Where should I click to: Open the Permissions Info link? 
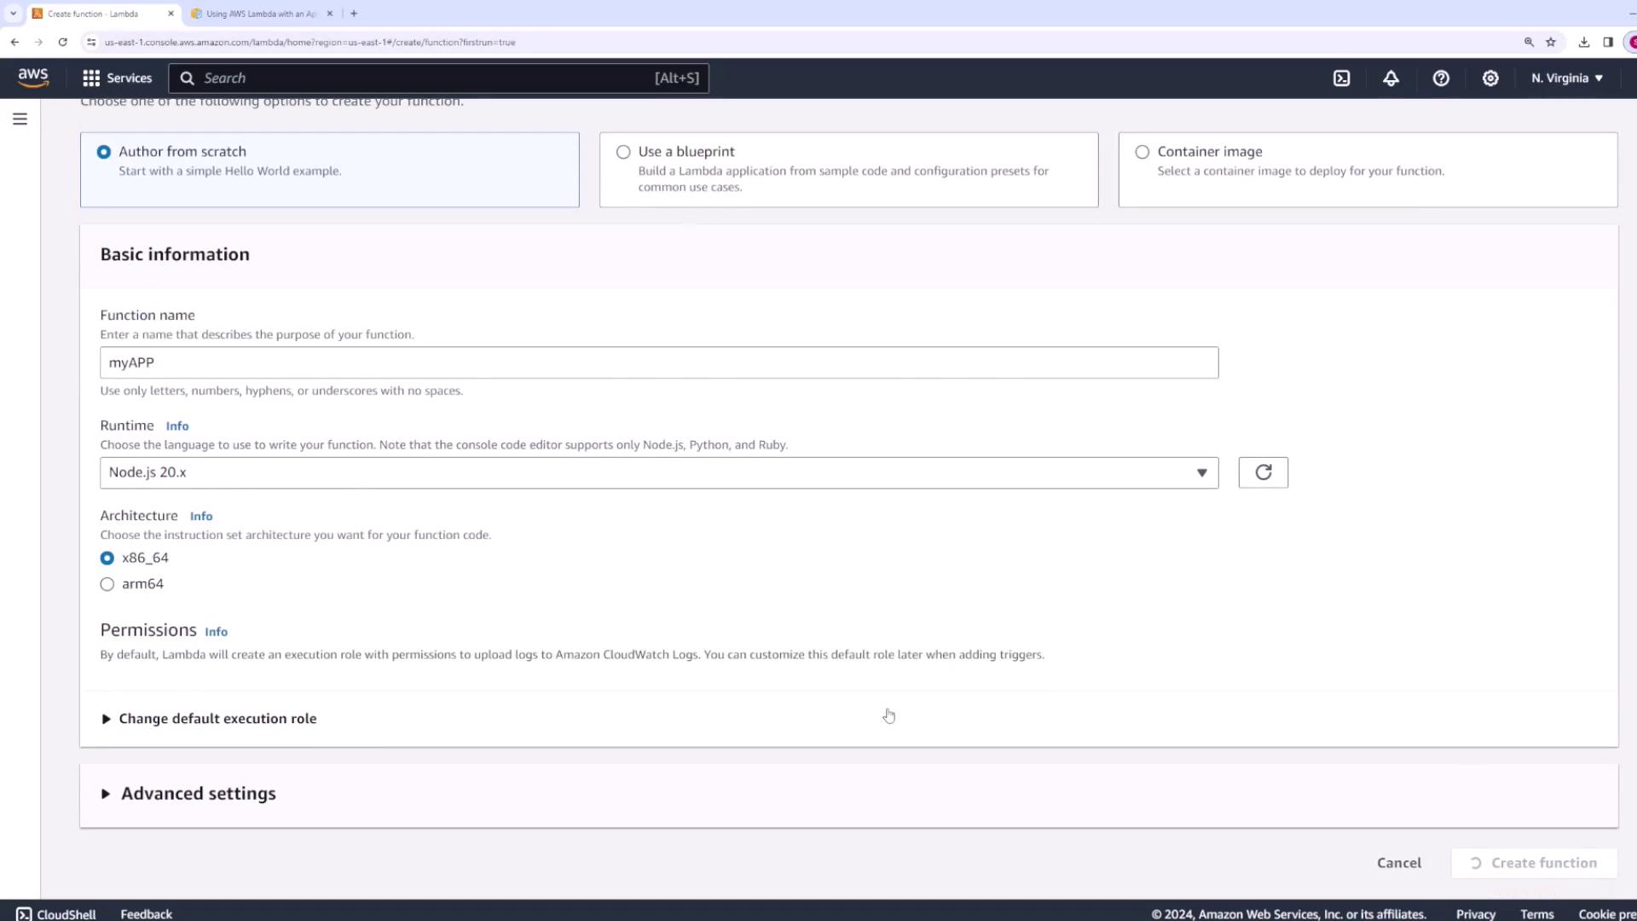pos(216,632)
